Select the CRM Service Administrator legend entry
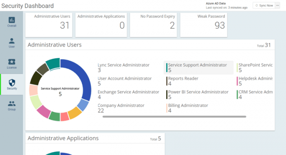This screenshot has width=286, height=155. [255, 95]
